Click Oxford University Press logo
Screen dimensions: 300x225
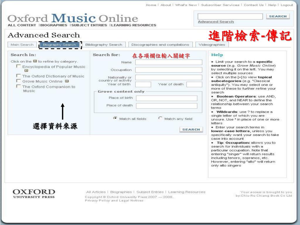tap(34, 193)
